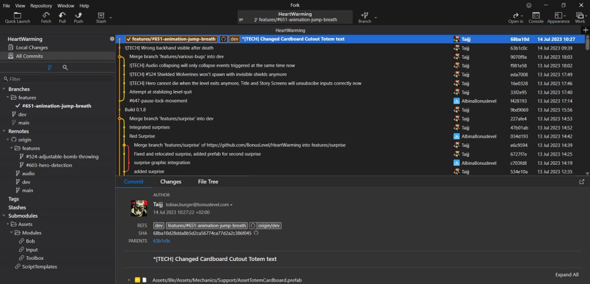The width and height of the screenshot is (590, 284).
Task: Open the parent commit link 63b1c0c
Action: pos(161,241)
